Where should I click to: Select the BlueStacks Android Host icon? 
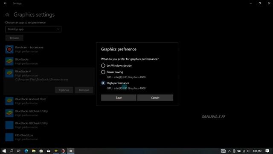coord(9,101)
